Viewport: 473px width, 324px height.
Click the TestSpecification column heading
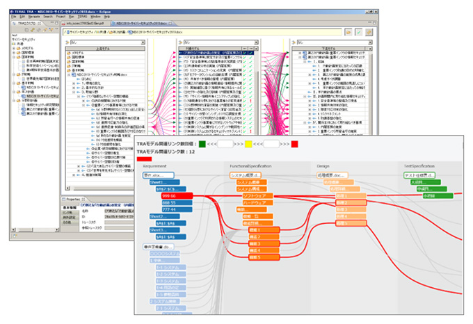(x=419, y=166)
